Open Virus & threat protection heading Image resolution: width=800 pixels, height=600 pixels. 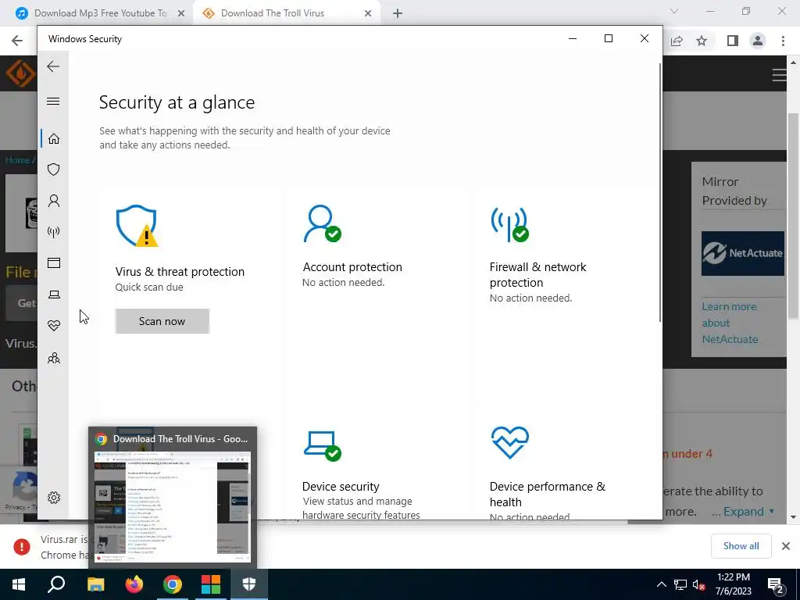(180, 271)
